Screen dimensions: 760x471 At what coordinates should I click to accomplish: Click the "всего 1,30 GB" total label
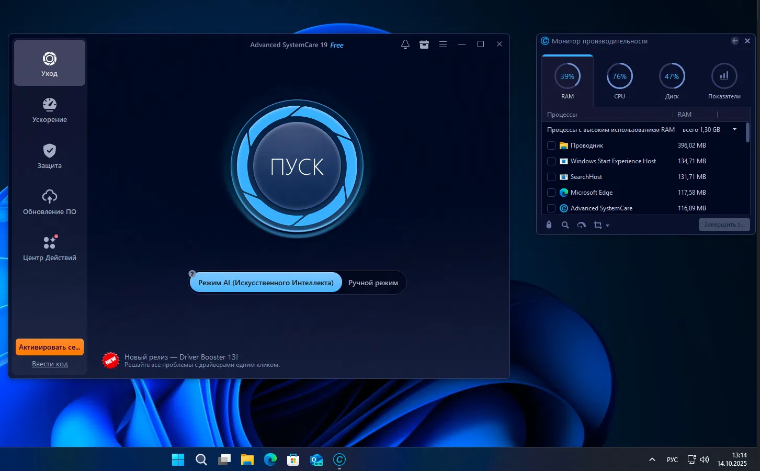point(701,130)
